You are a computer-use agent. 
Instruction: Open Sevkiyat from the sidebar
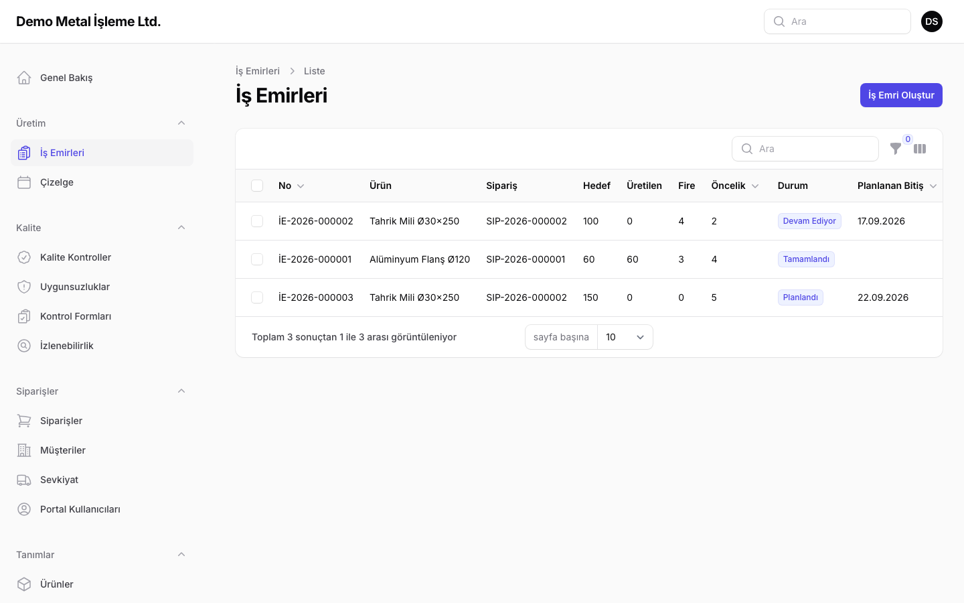point(102,480)
